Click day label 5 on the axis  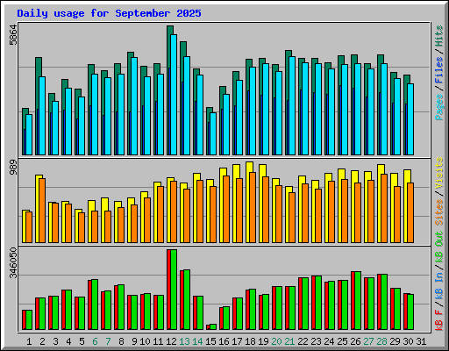82,341
